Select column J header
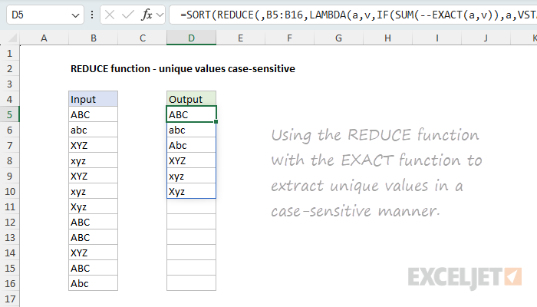 (486, 38)
